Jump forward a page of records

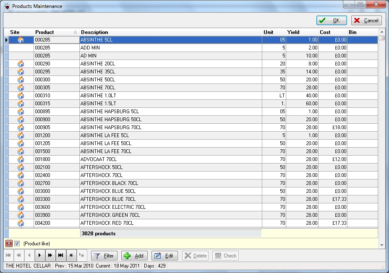(x=50, y=255)
